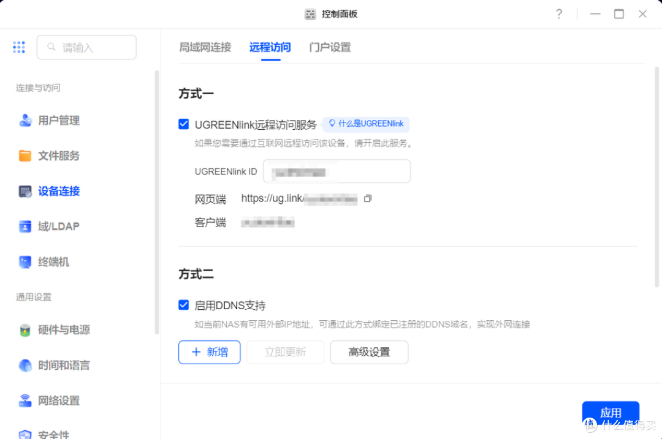Click the search magnifier icon
The image size is (662, 439).
pyautogui.click(x=51, y=47)
